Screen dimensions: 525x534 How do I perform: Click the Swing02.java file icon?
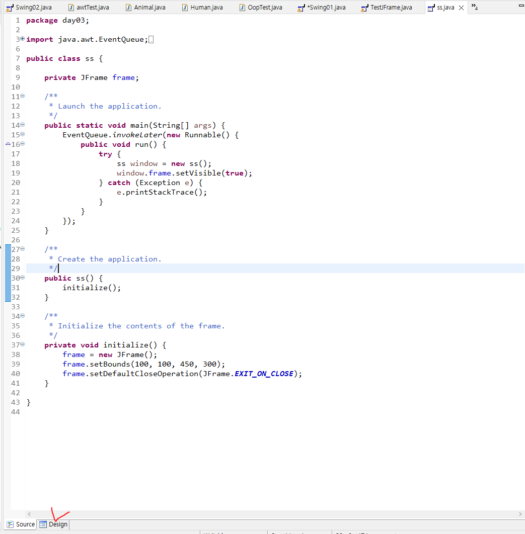pyautogui.click(x=10, y=8)
